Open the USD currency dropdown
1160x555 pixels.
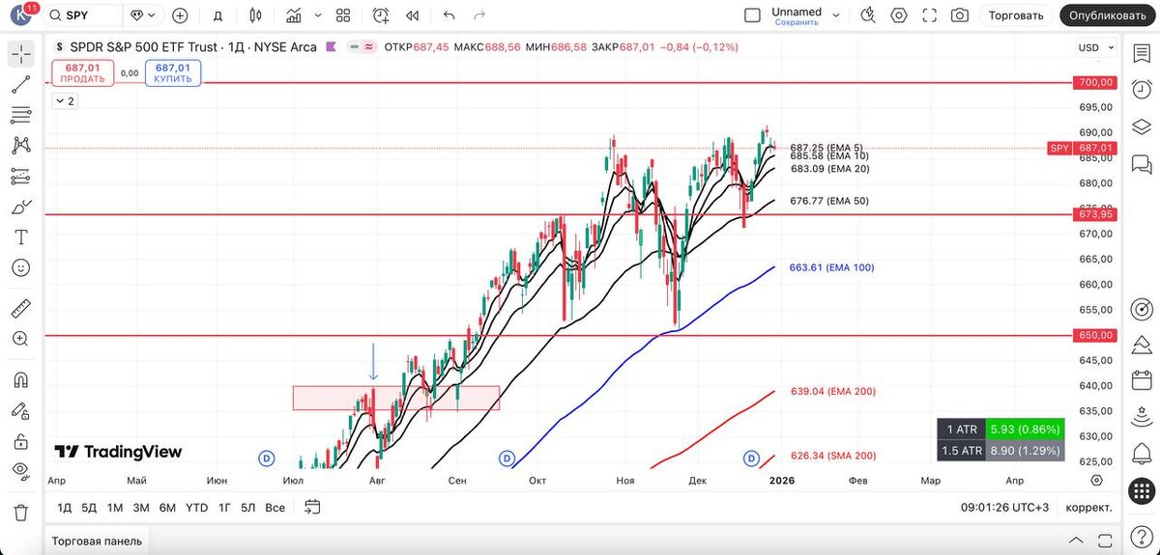(x=1094, y=47)
